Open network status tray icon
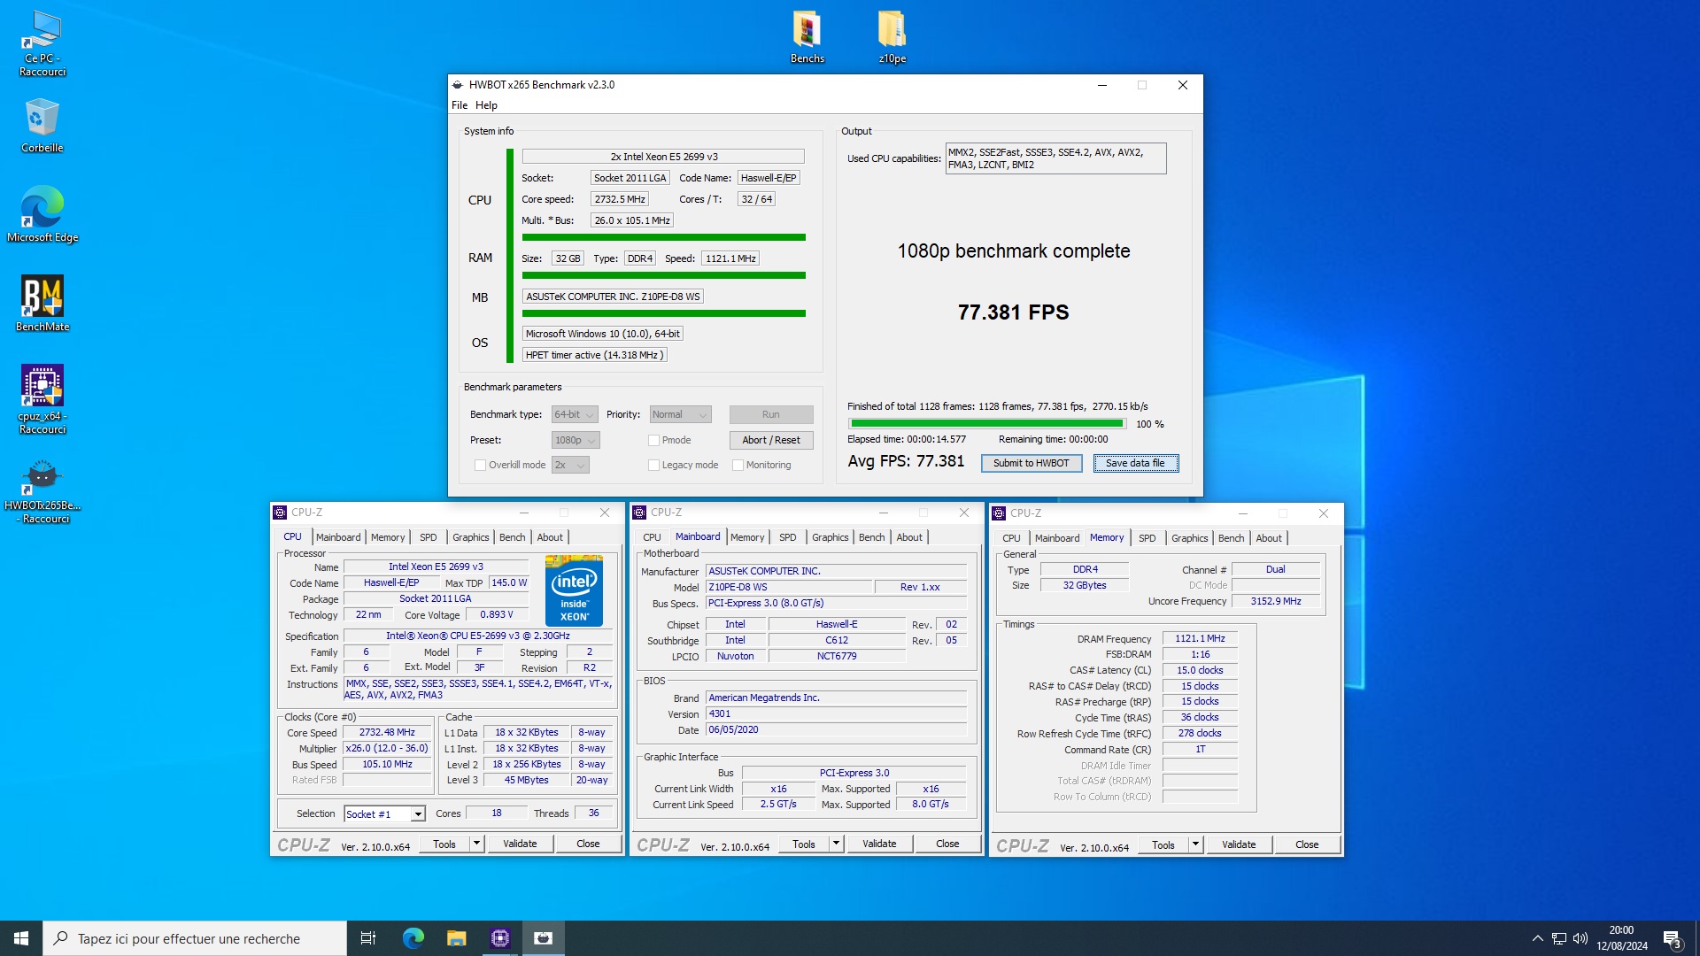Viewport: 1700px width, 956px height. click(x=1559, y=938)
